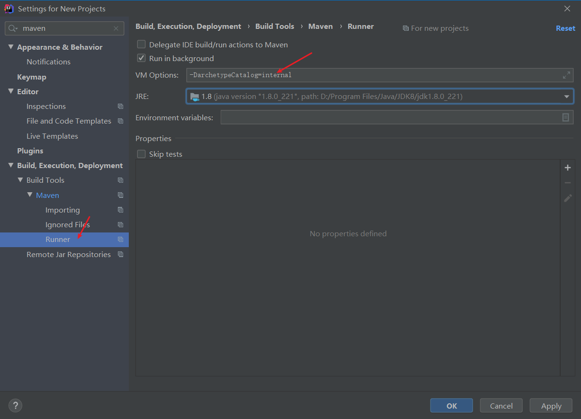581x419 pixels.
Task: Click the search magnifier icon in settings search
Action: 12,28
